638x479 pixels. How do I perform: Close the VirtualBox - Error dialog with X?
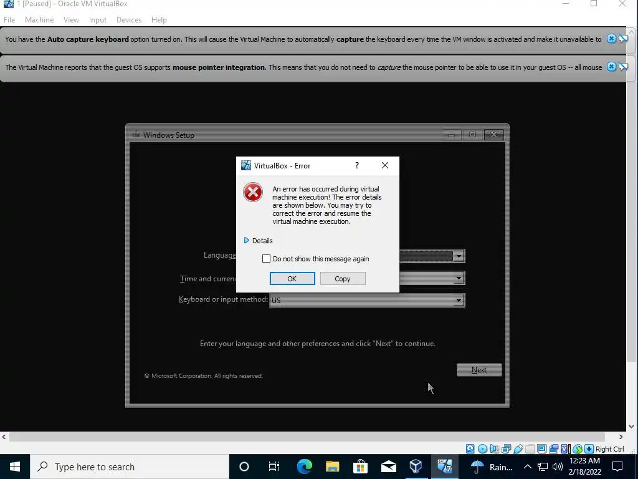pyautogui.click(x=385, y=165)
